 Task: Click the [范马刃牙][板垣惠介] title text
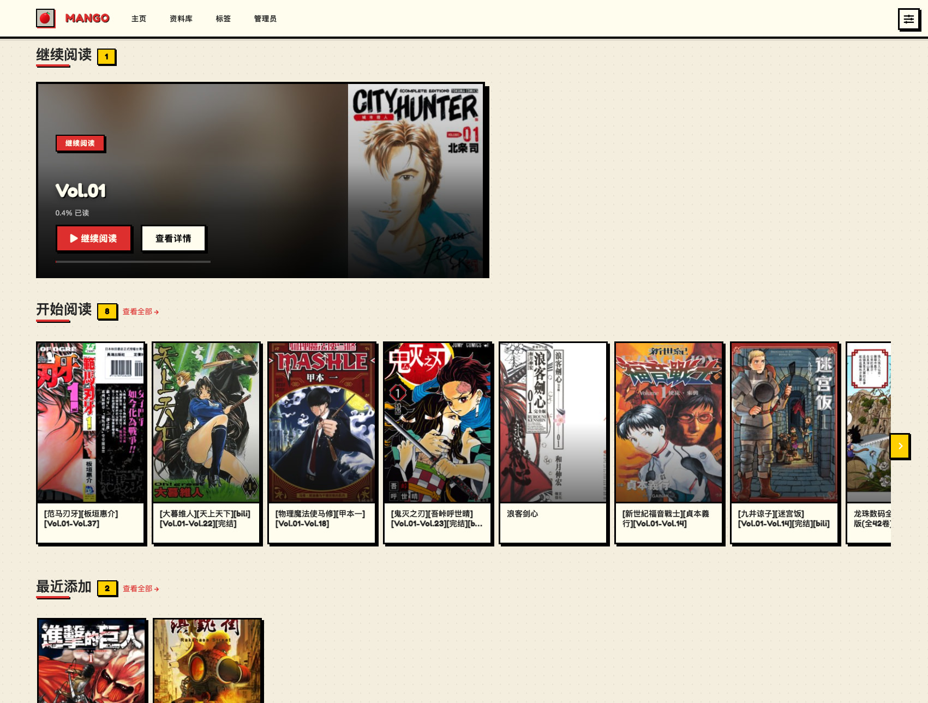[81, 519]
